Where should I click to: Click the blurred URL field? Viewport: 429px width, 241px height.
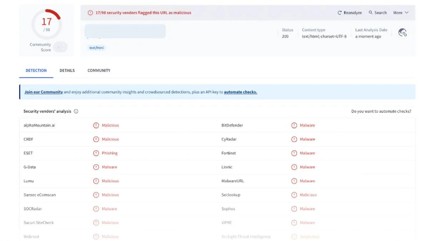coord(125,31)
